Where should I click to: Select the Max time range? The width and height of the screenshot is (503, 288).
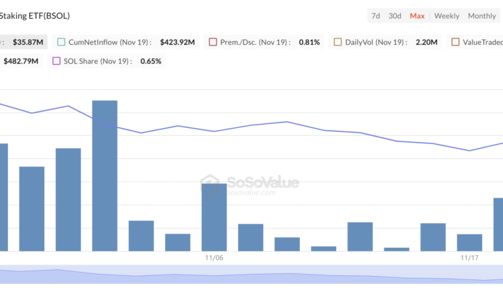417,16
